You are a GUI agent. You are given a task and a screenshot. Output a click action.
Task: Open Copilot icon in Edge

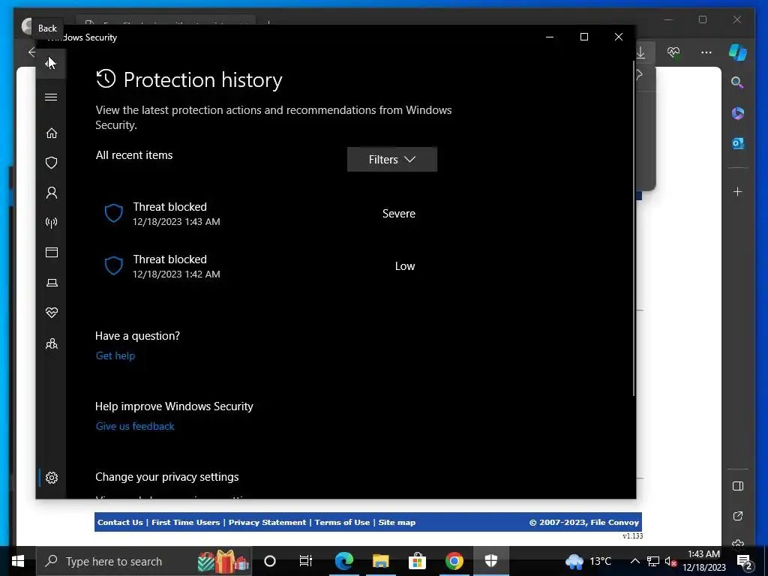[738, 52]
